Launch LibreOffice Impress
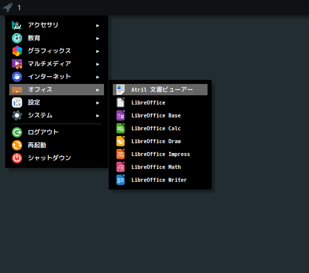This screenshot has width=309, height=273. [x=160, y=154]
